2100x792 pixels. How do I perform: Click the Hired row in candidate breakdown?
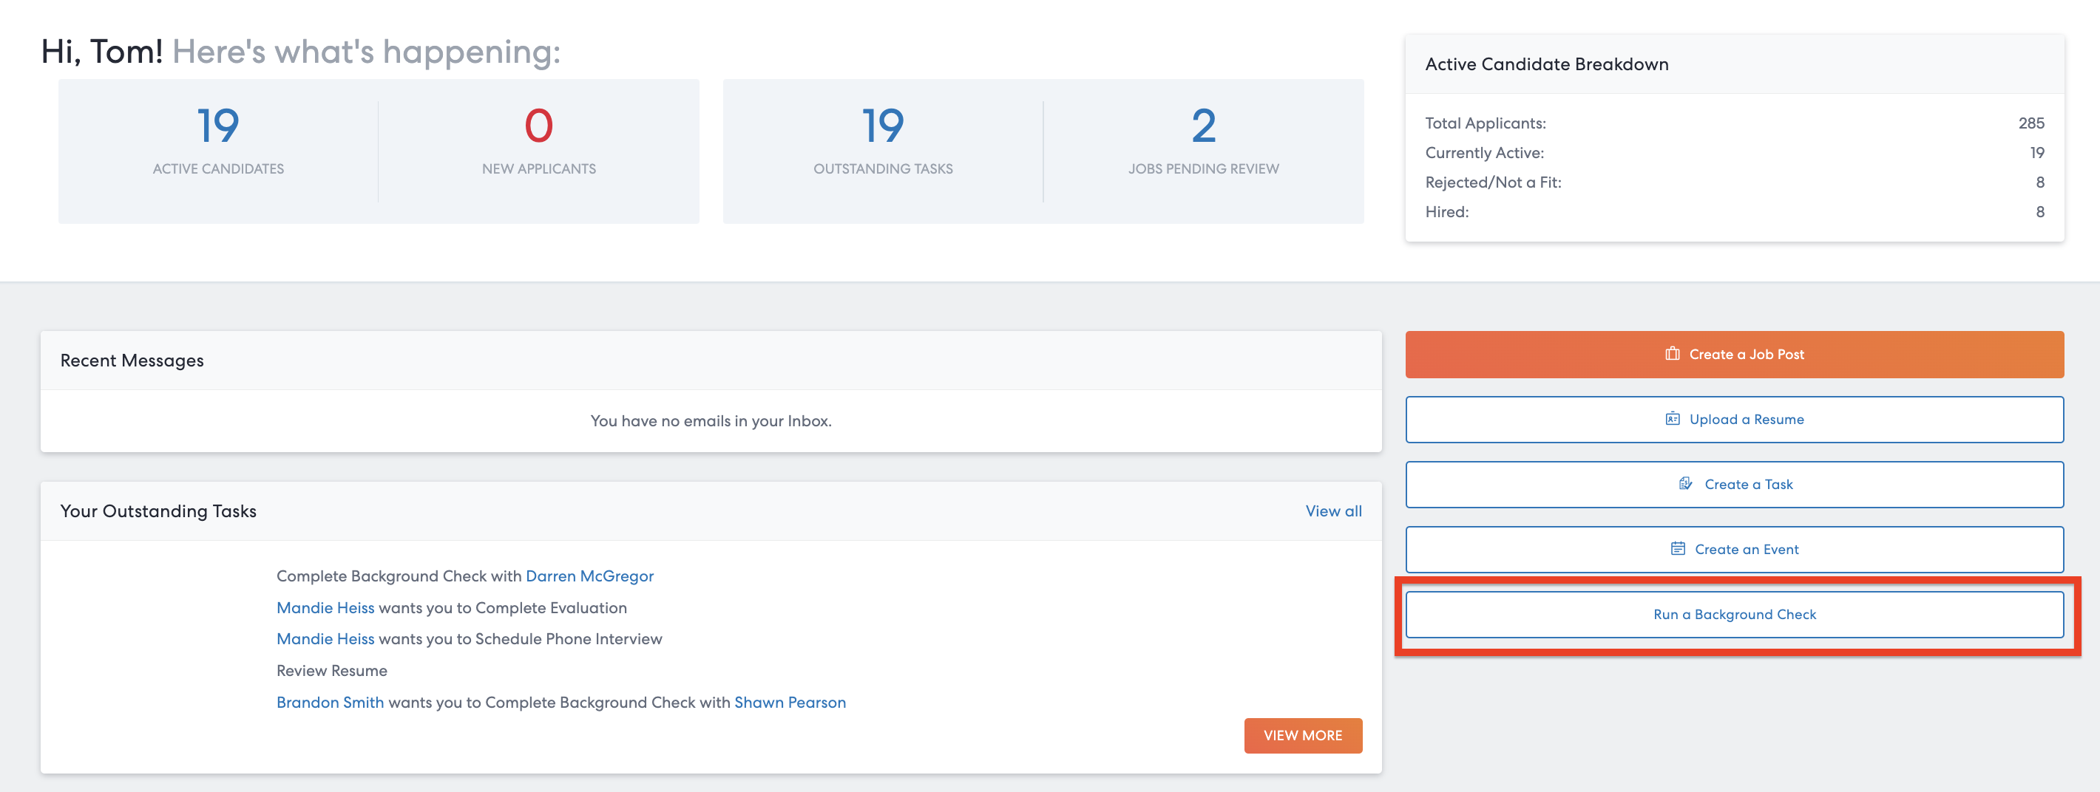(x=1734, y=212)
